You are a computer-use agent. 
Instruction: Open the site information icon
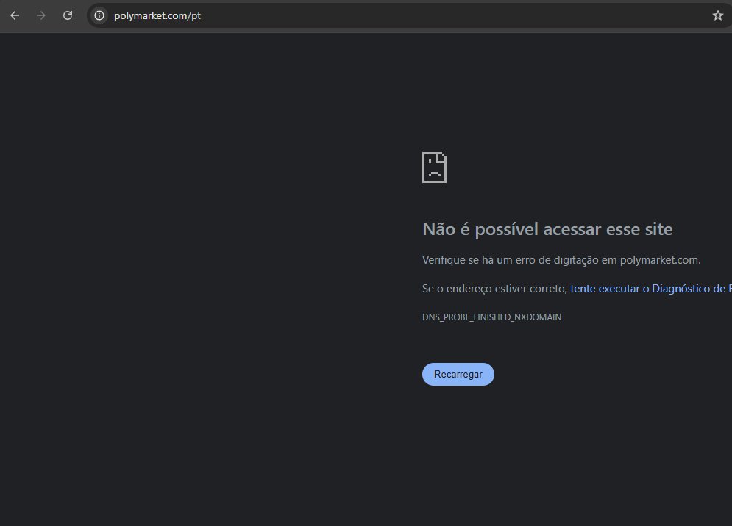tap(99, 15)
